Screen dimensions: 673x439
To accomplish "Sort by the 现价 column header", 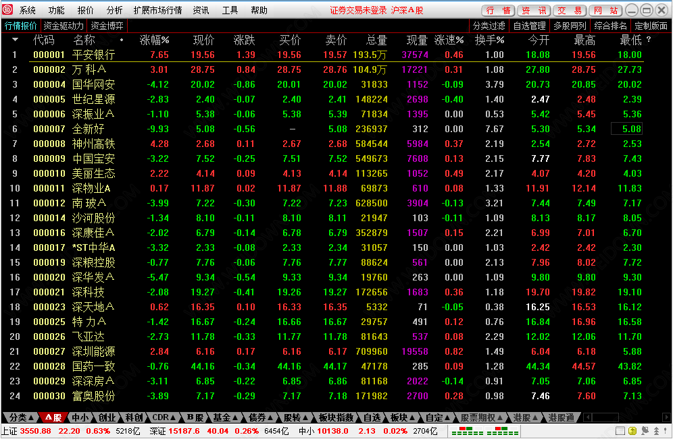I will [x=203, y=40].
